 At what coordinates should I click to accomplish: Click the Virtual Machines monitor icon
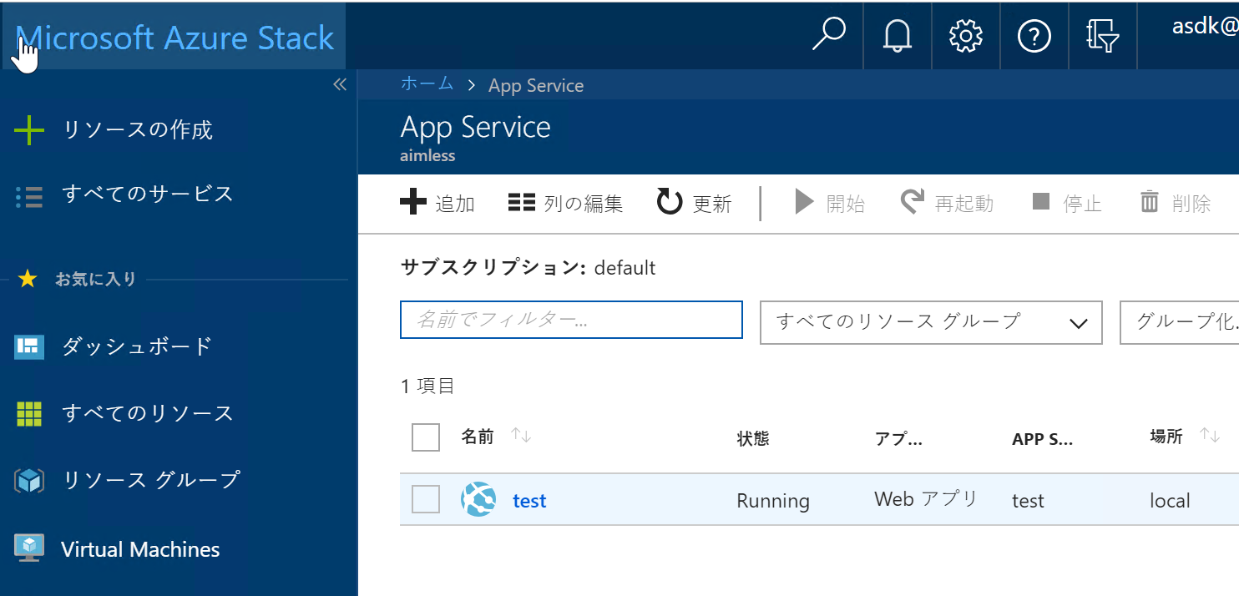tap(29, 549)
